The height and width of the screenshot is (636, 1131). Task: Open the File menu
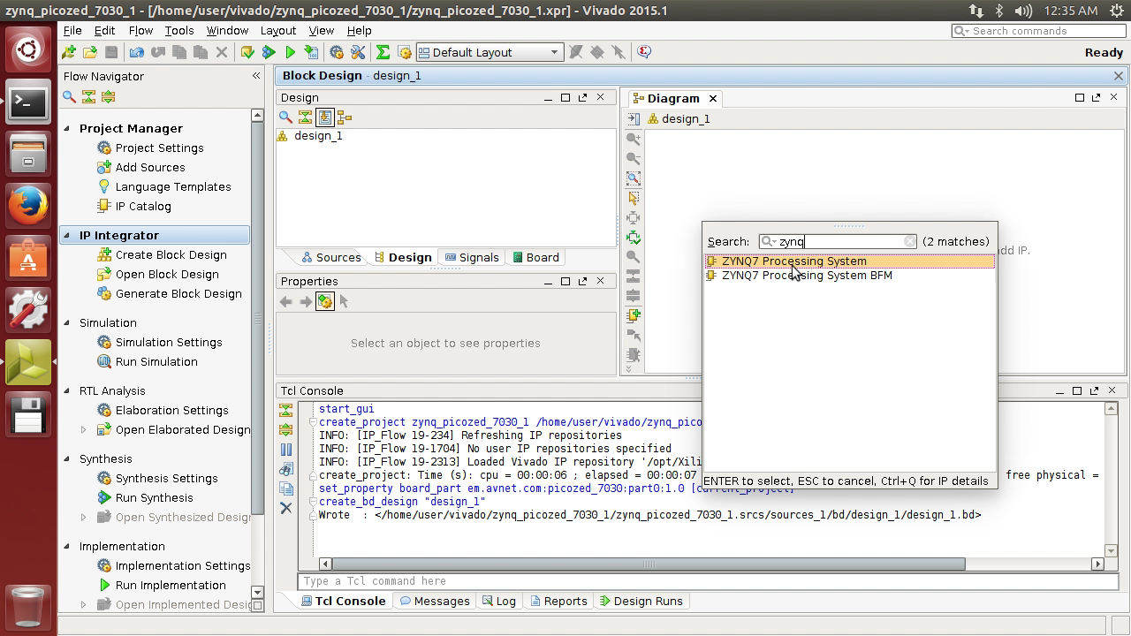click(72, 30)
